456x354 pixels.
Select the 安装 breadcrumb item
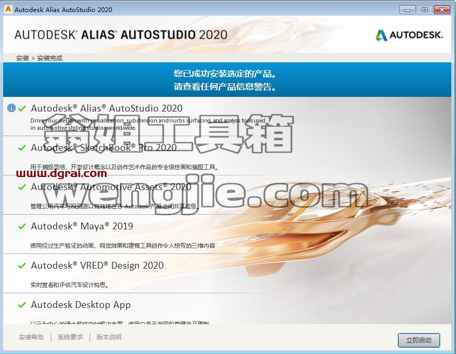[23, 58]
